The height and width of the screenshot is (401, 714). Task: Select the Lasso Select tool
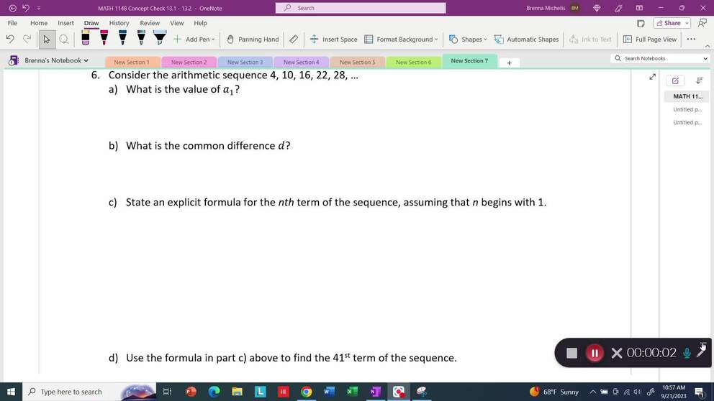64,40
